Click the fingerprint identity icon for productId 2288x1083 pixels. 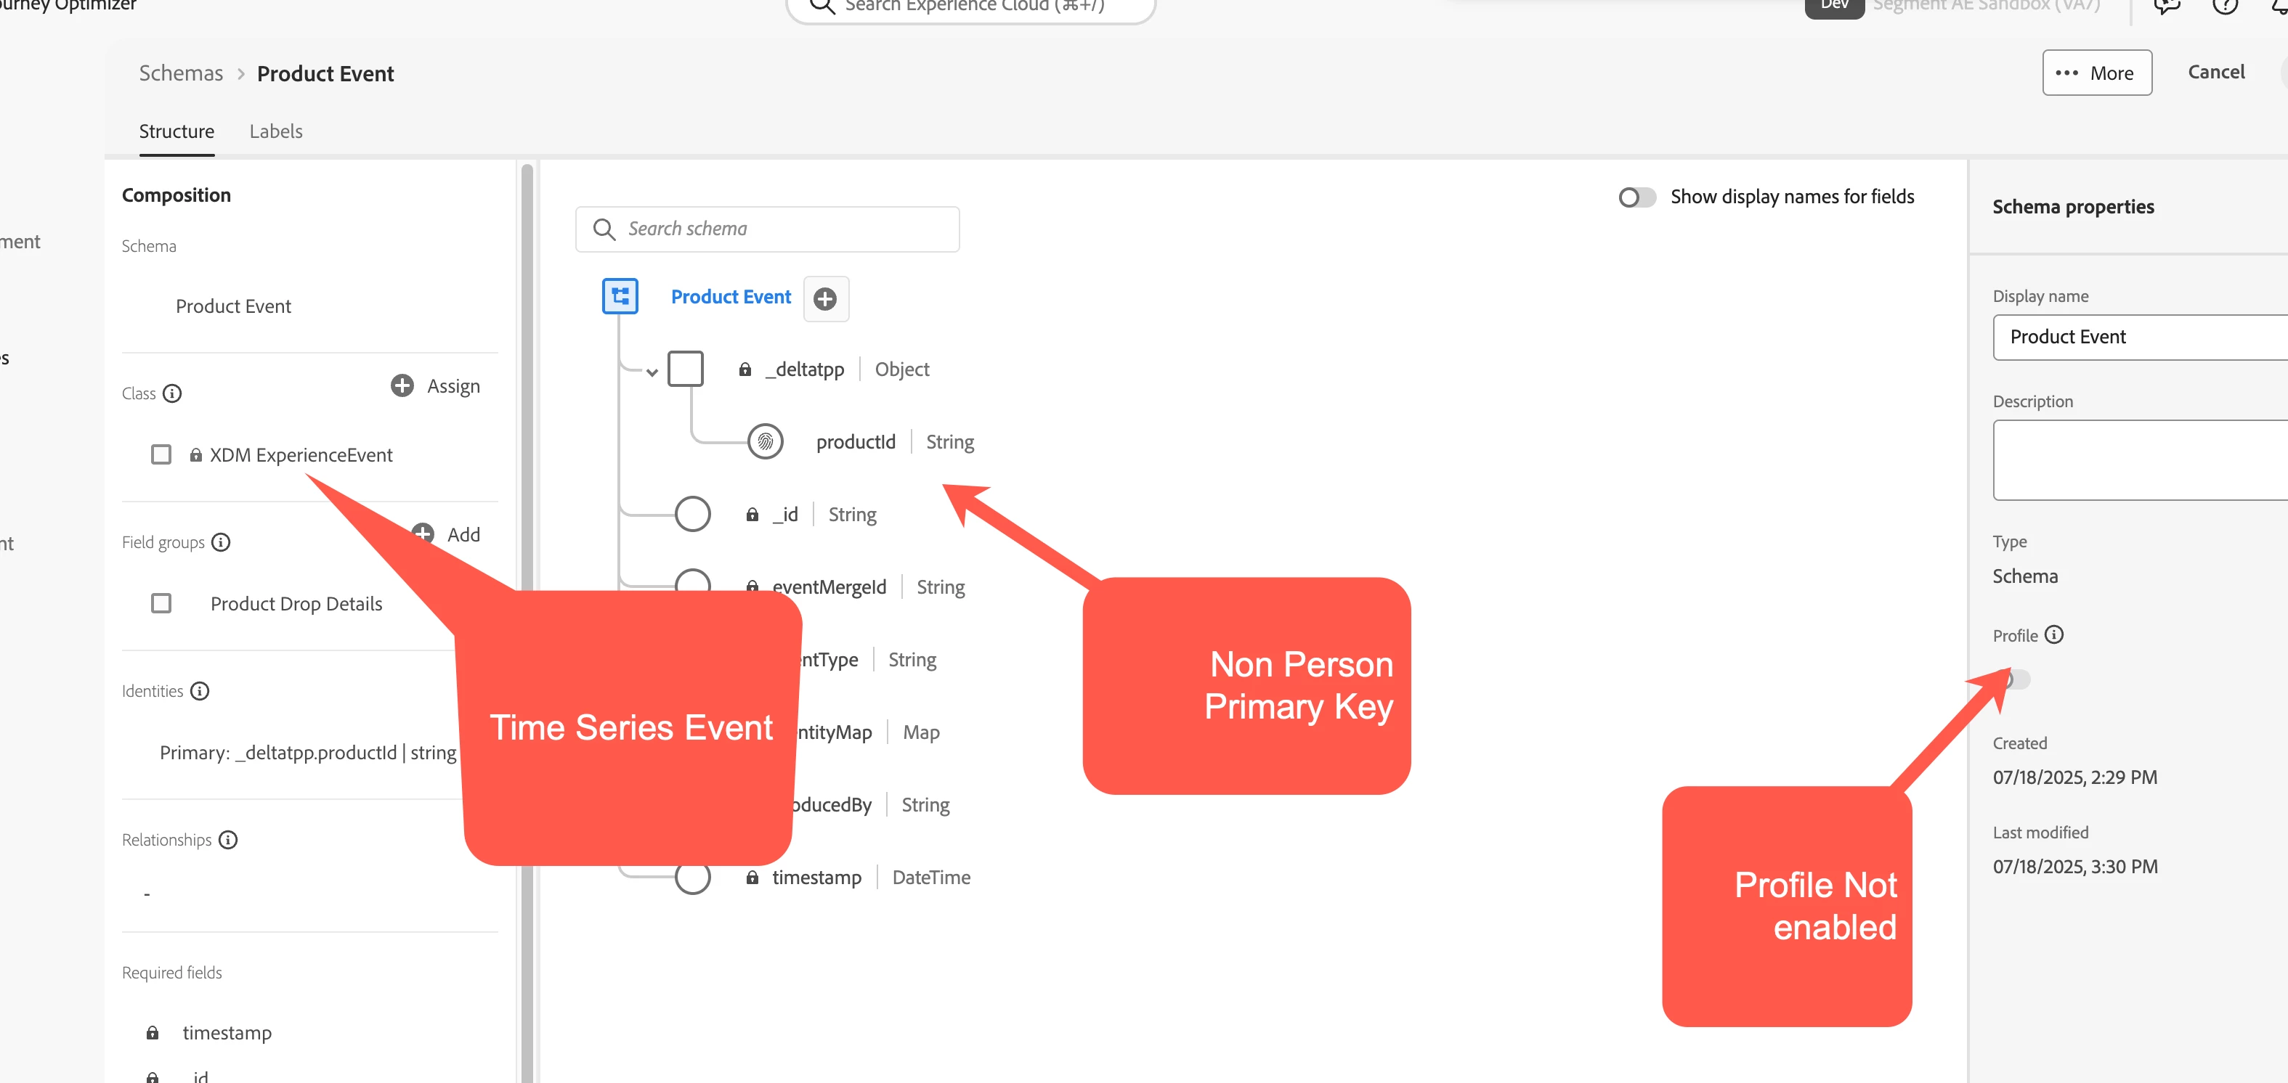[x=765, y=441]
